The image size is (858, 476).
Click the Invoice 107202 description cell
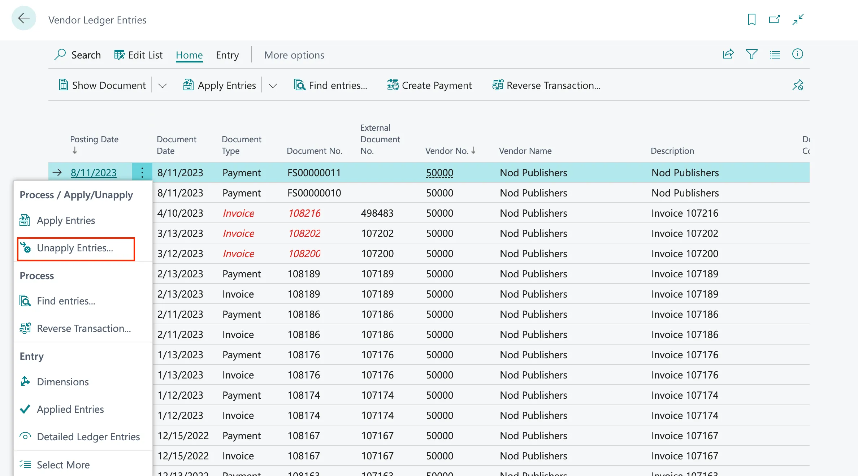click(685, 233)
